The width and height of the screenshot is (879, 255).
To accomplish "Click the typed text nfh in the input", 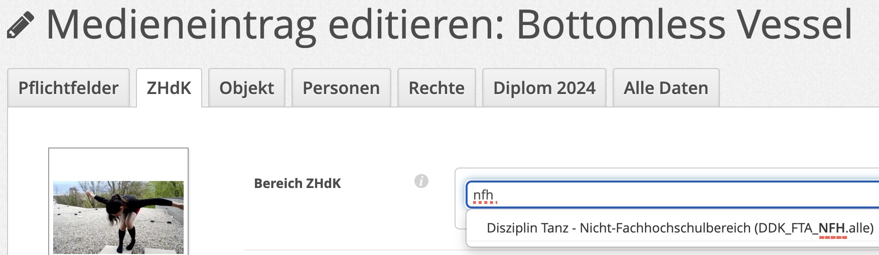I will [483, 195].
